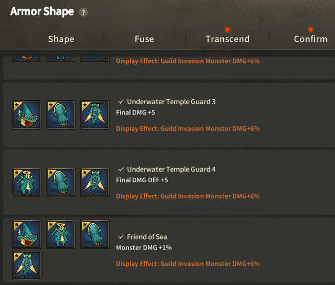Image resolution: width=335 pixels, height=285 pixels.
Task: Open the Transcend tab
Action: pyautogui.click(x=228, y=39)
